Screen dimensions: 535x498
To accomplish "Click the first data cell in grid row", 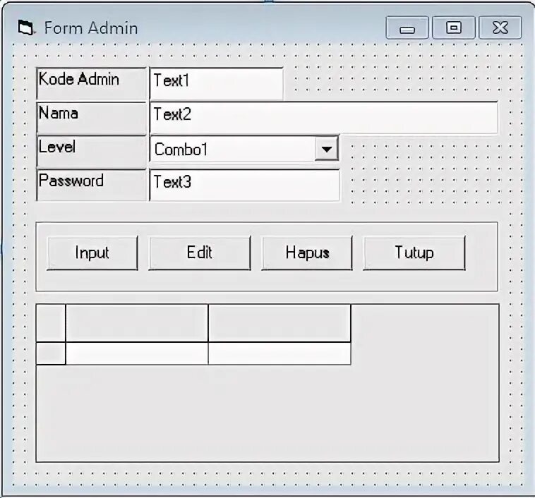I will point(137,353).
